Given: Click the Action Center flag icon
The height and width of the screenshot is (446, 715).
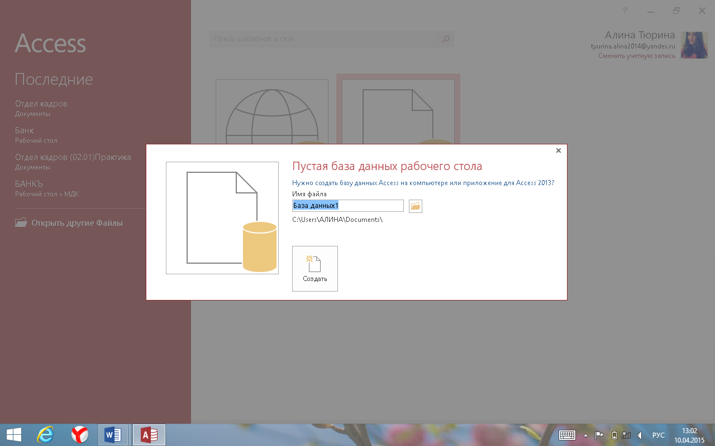Looking at the screenshot, I should 599,435.
